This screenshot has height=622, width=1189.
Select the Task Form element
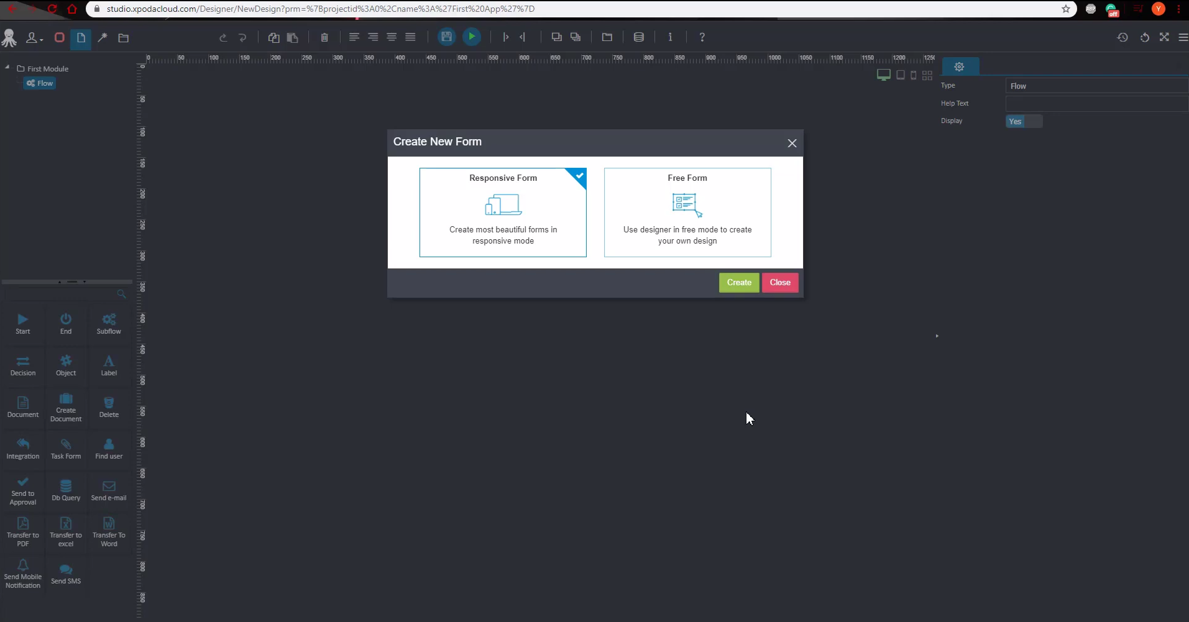66,449
